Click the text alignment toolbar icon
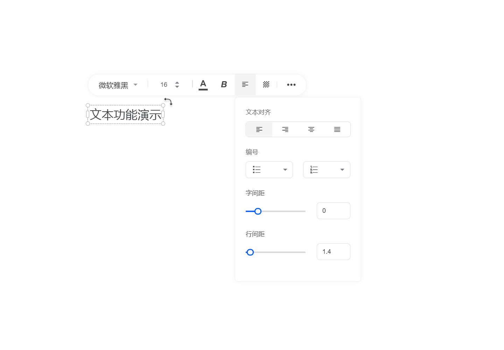Viewport: 504px width, 350px height. [x=245, y=85]
